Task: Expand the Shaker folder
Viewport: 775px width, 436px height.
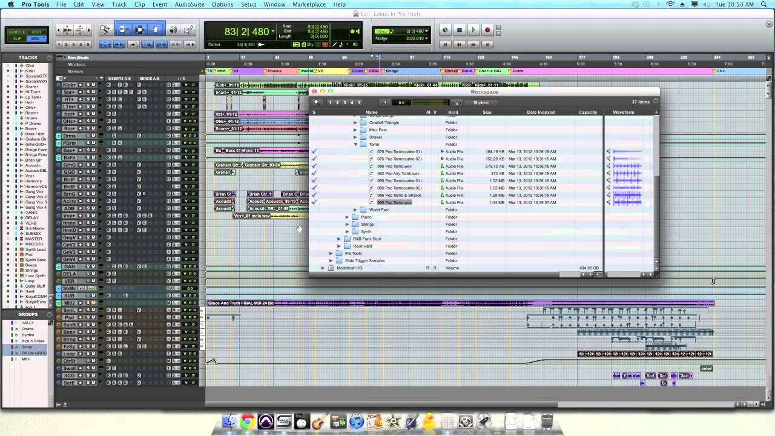Action: (355, 137)
